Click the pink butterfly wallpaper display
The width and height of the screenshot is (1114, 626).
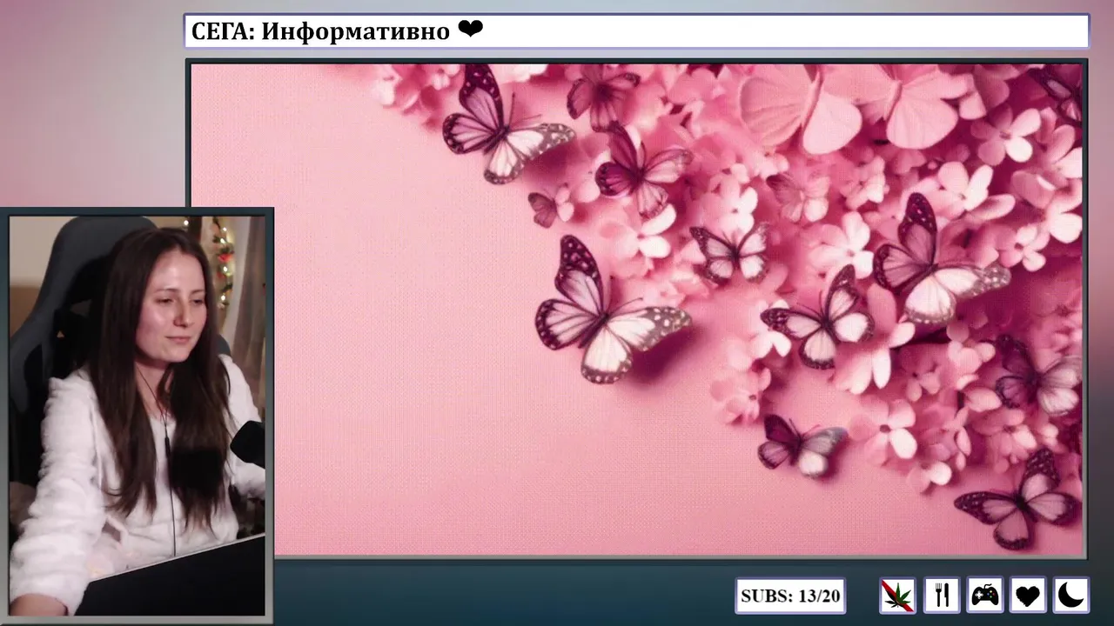coord(636,309)
